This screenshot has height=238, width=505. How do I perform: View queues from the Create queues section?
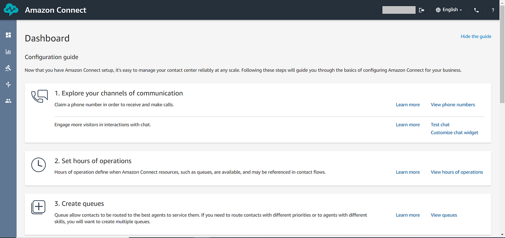(444, 215)
